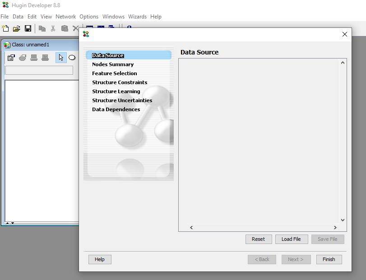This screenshot has width=366, height=280.
Task: Open the Edit menu
Action: (32, 17)
